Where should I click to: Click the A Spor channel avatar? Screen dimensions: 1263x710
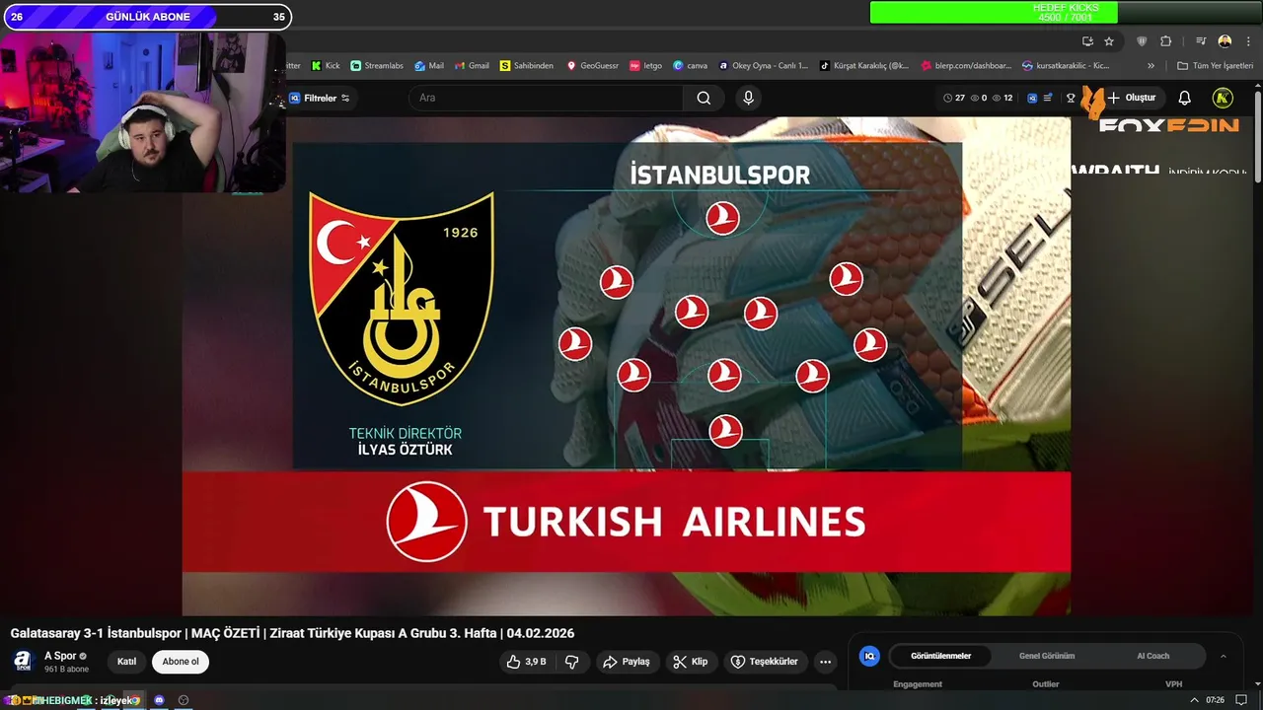tap(22, 662)
